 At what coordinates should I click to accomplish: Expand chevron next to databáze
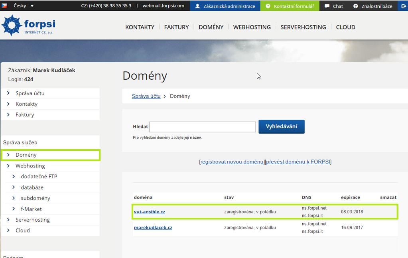14,187
